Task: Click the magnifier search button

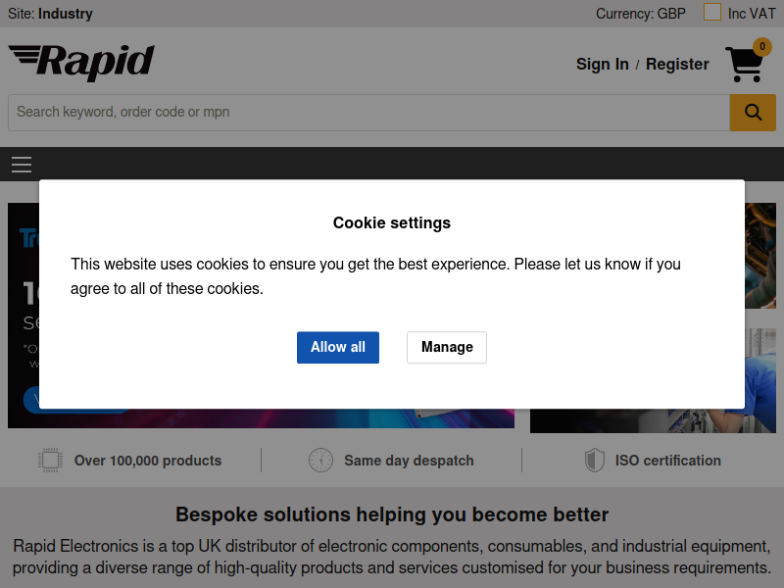Action: coord(753,113)
